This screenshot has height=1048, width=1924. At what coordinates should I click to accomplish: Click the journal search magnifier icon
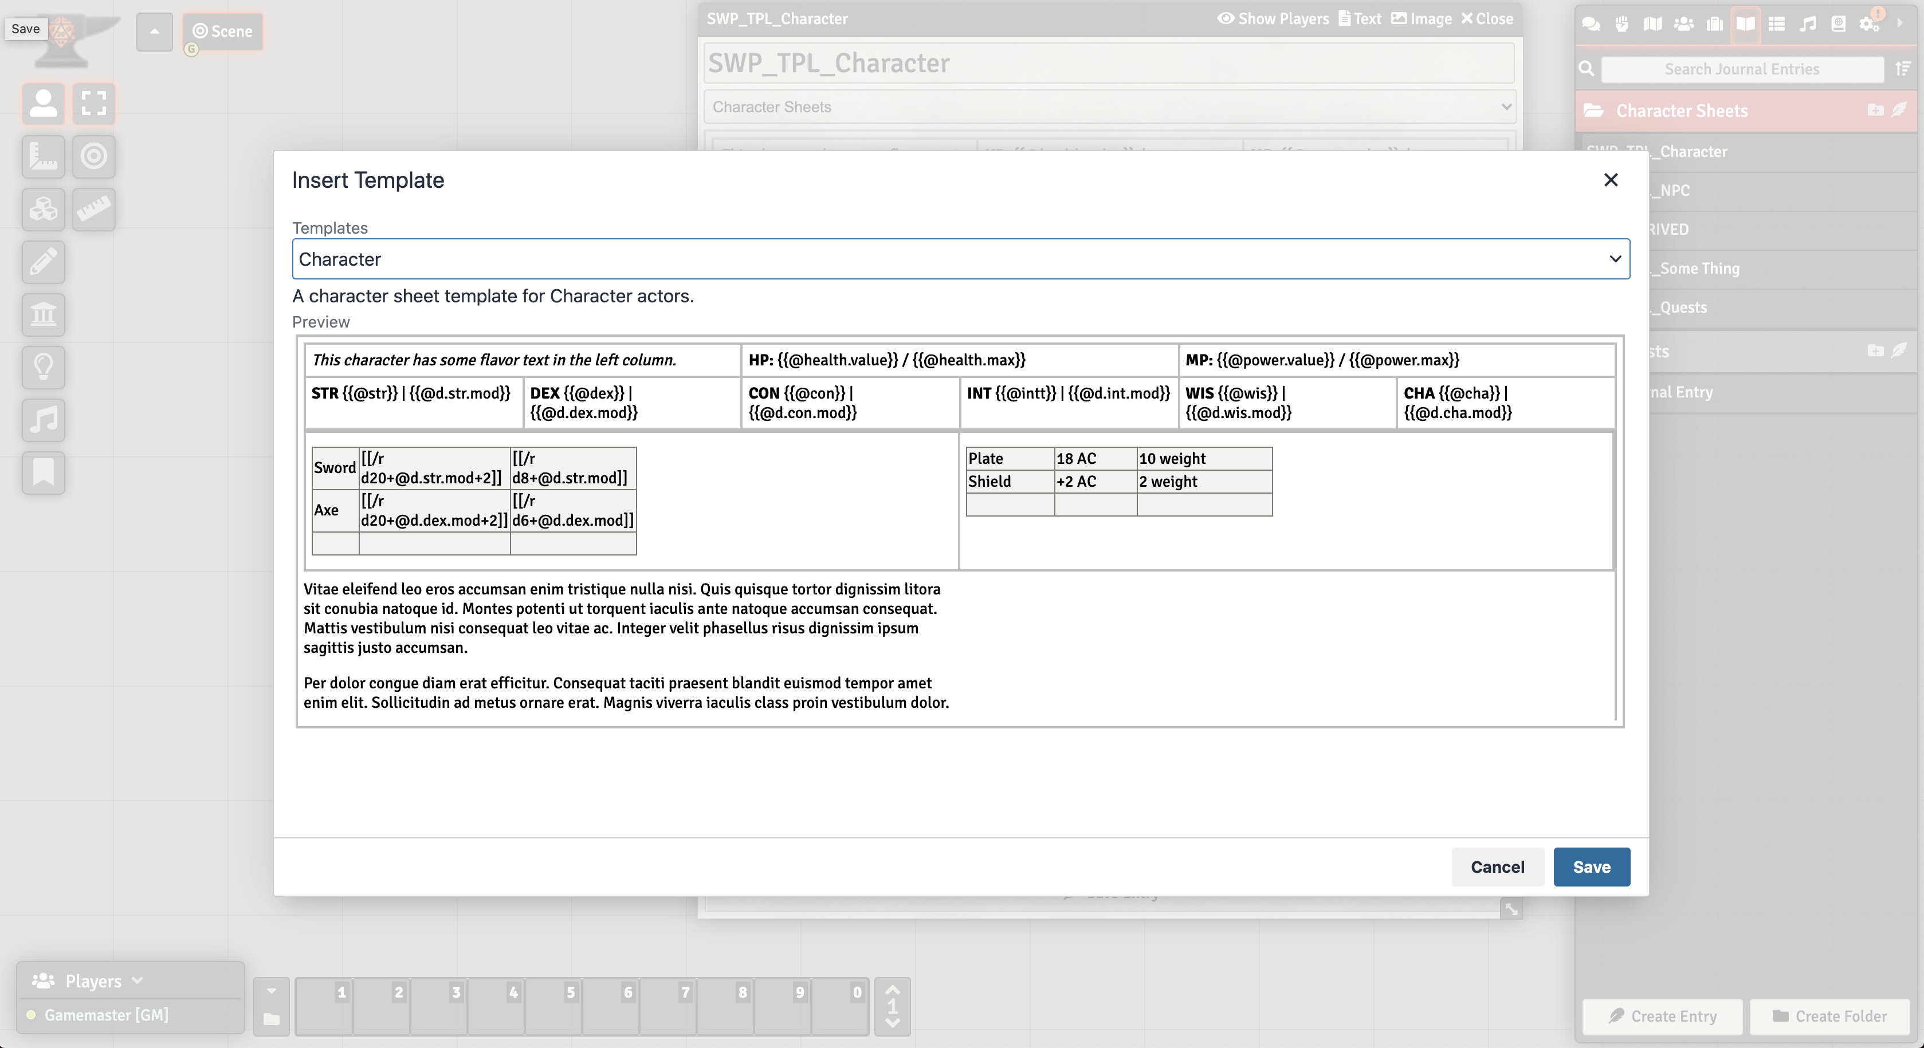1587,69
